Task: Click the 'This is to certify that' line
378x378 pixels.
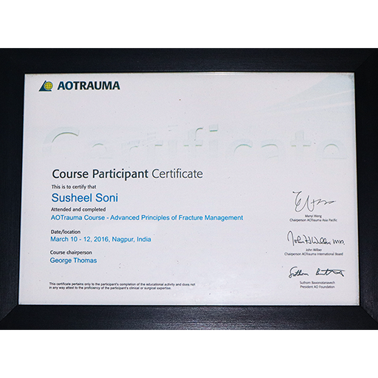Action: [74, 187]
